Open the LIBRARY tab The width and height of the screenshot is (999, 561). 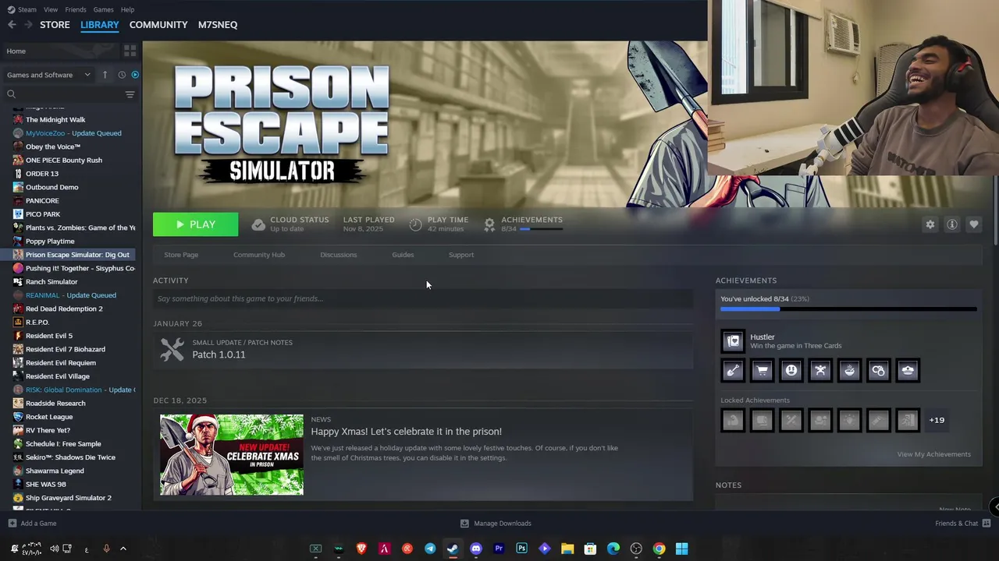100,25
